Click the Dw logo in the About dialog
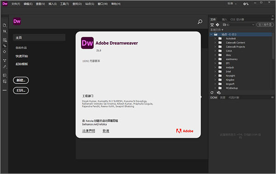This screenshot has width=276, height=174. coord(87,43)
